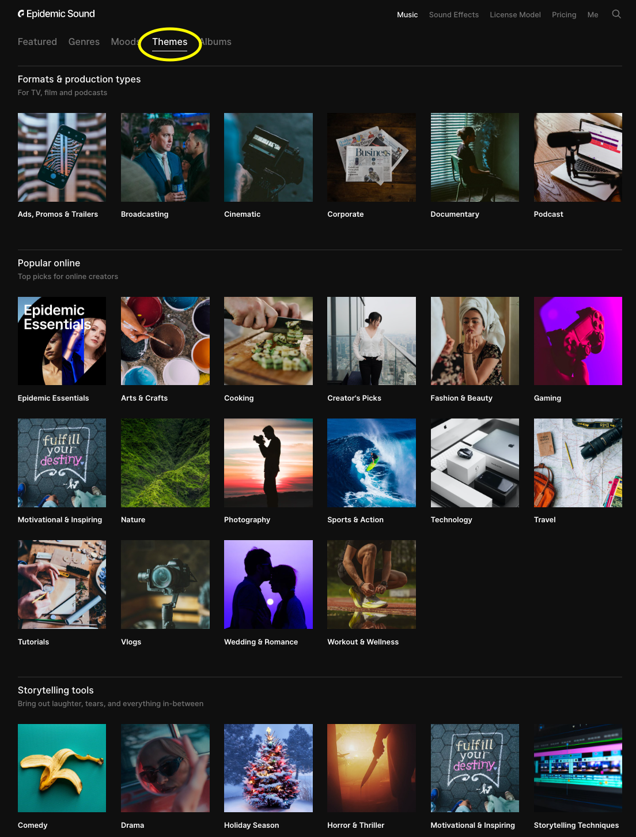This screenshot has width=636, height=837.
Task: Choose the Gaming controller thumbnail
Action: click(577, 341)
